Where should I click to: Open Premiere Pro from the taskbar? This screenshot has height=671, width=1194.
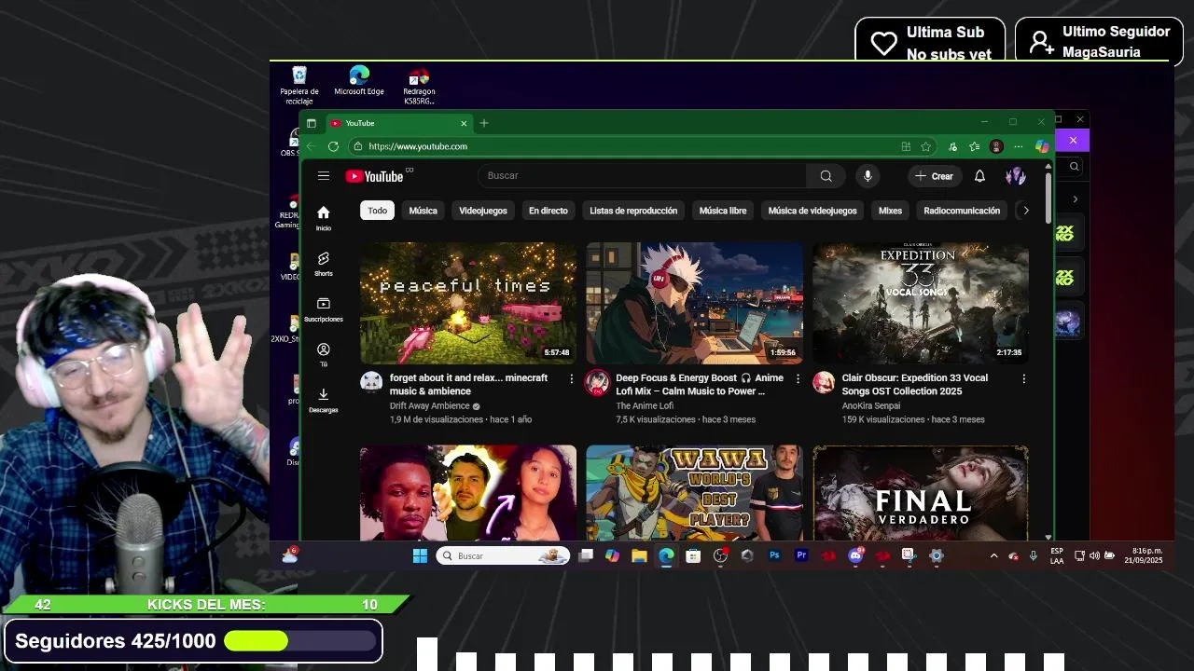(801, 555)
